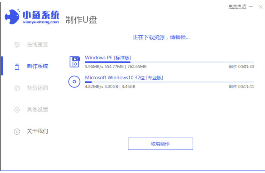Click the Windows PE [标准版] title
This screenshot has width=265, height=173.
click(108, 58)
